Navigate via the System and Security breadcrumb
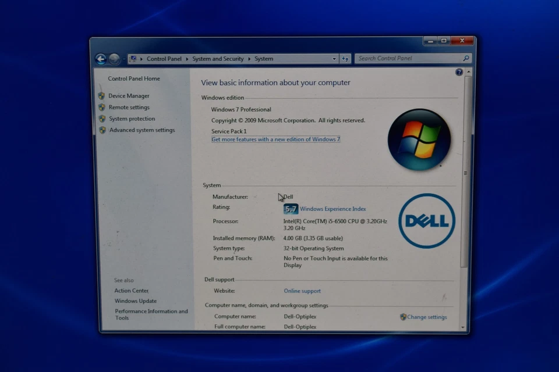Image resolution: width=559 pixels, height=372 pixels. point(218,59)
